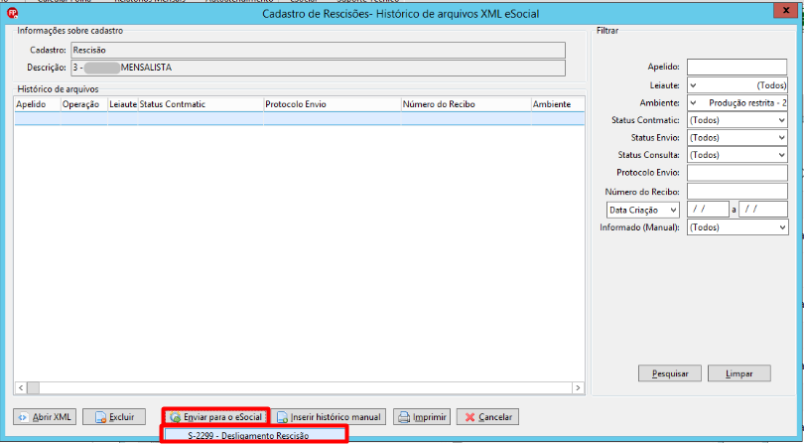Click the left scroll arrow of the table
The height and width of the screenshot is (444, 805).
coord(21,388)
